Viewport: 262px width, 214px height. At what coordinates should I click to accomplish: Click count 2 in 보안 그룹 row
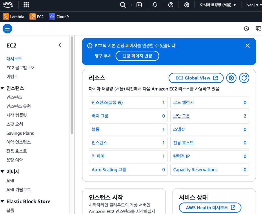(245, 116)
